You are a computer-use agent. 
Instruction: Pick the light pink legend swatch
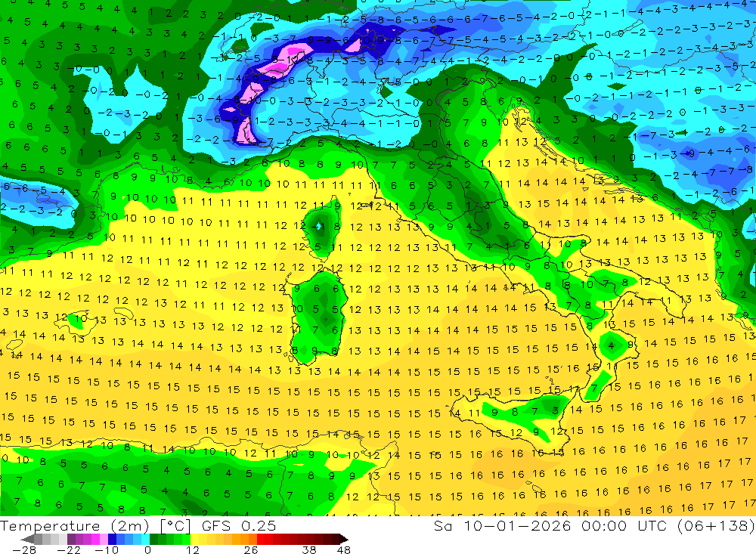point(104,539)
